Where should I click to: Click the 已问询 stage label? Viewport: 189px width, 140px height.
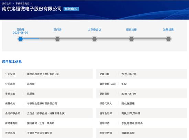coord(57,29)
